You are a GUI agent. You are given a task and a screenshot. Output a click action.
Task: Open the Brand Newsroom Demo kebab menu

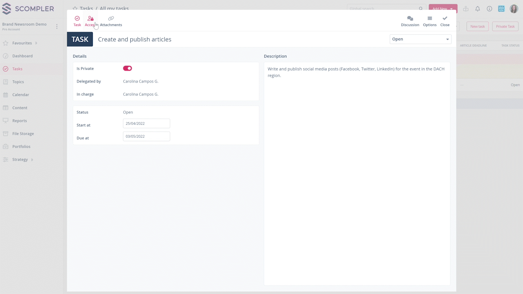[x=57, y=27]
